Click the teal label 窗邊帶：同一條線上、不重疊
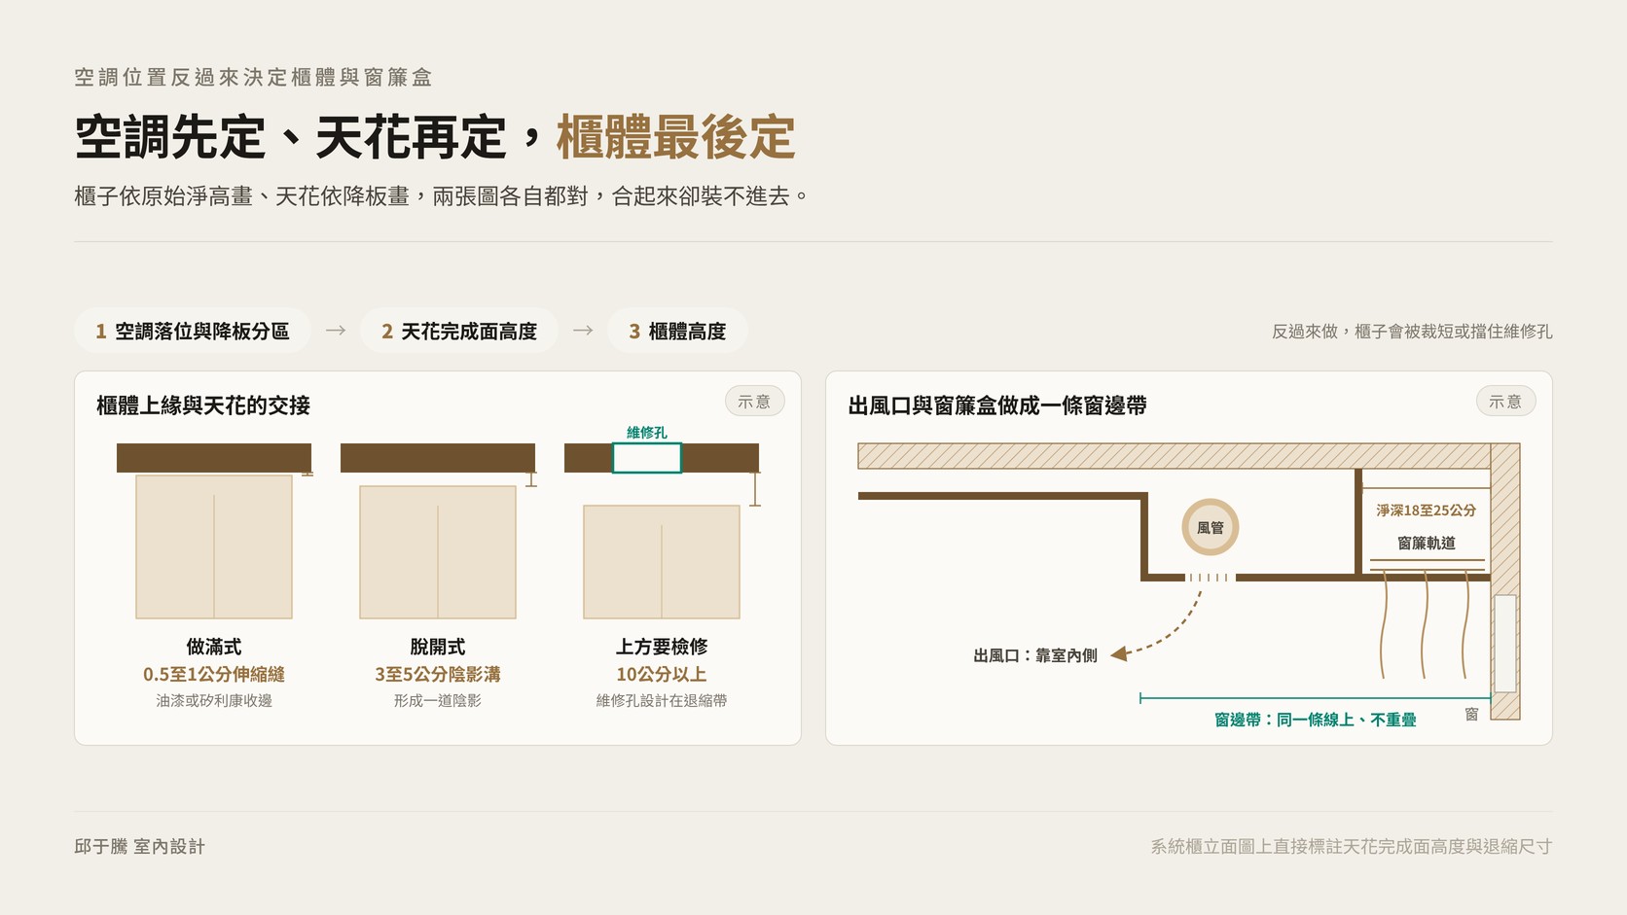 1316,720
